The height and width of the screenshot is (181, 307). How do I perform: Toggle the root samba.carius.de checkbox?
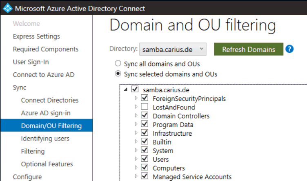(x=135, y=89)
